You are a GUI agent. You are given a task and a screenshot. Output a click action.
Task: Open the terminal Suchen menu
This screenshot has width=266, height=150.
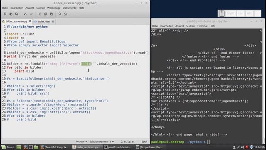click(190, 26)
